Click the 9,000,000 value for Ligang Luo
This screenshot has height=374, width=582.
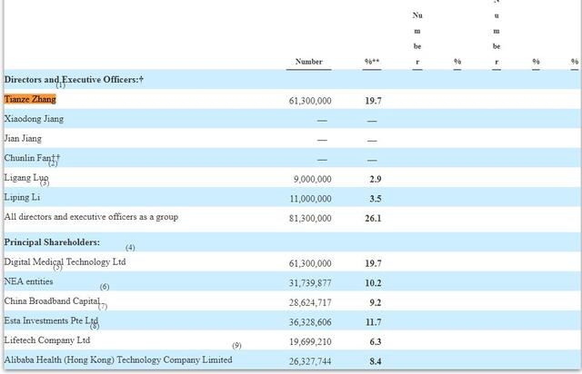[x=313, y=179]
